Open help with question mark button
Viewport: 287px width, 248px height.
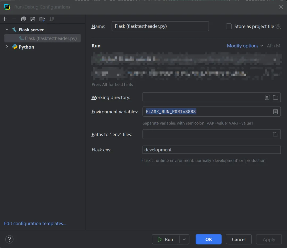pyautogui.click(x=9, y=239)
